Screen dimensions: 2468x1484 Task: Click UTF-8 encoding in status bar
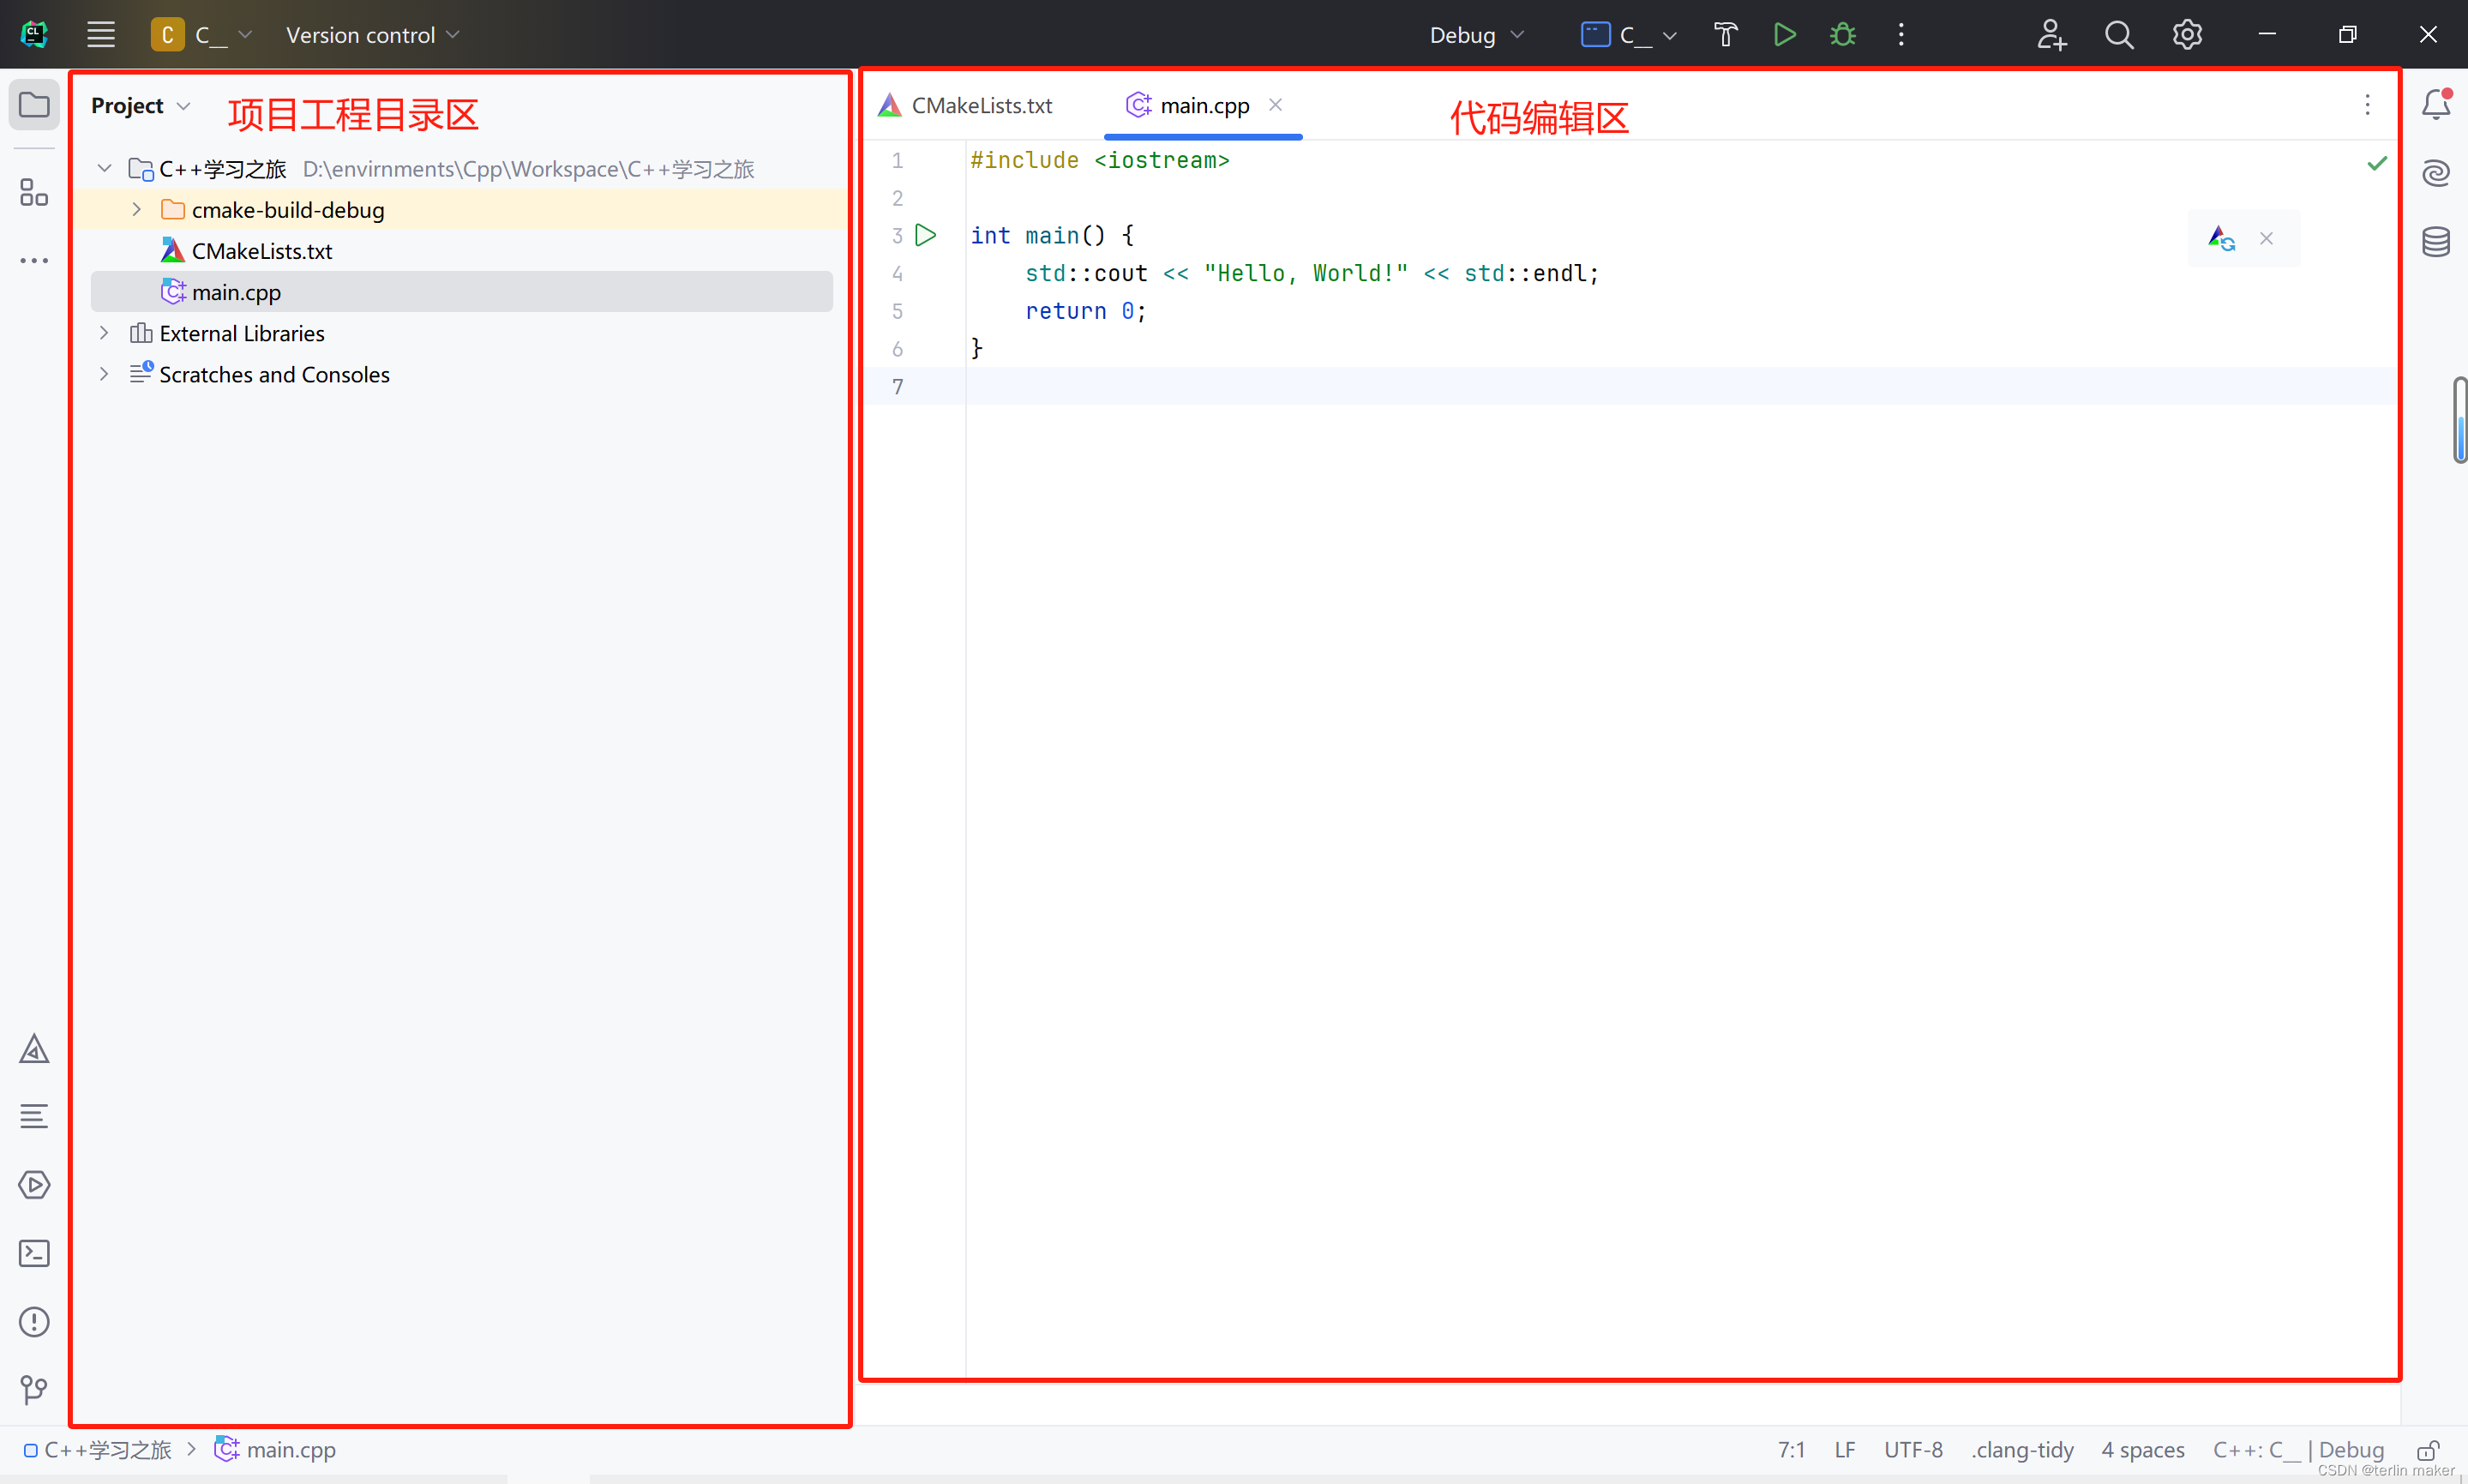click(1913, 1449)
